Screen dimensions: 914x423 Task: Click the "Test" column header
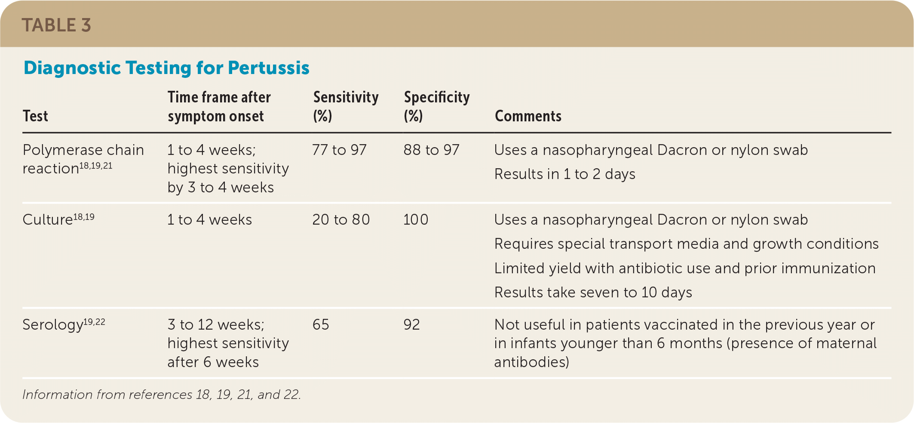35,116
